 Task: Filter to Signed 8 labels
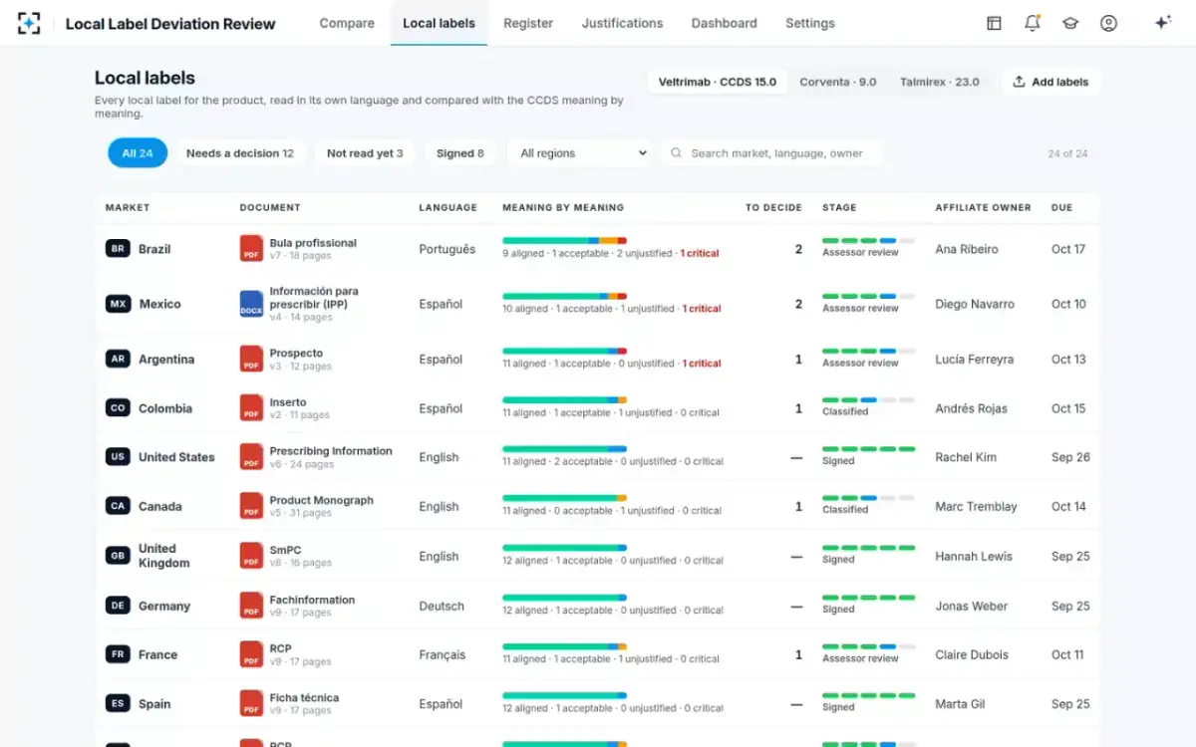click(x=460, y=153)
